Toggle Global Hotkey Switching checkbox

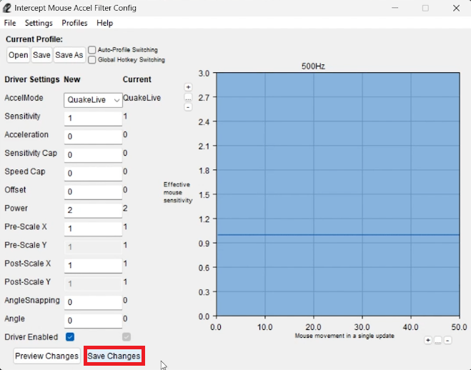click(x=91, y=60)
